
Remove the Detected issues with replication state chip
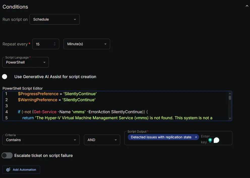point(196,137)
